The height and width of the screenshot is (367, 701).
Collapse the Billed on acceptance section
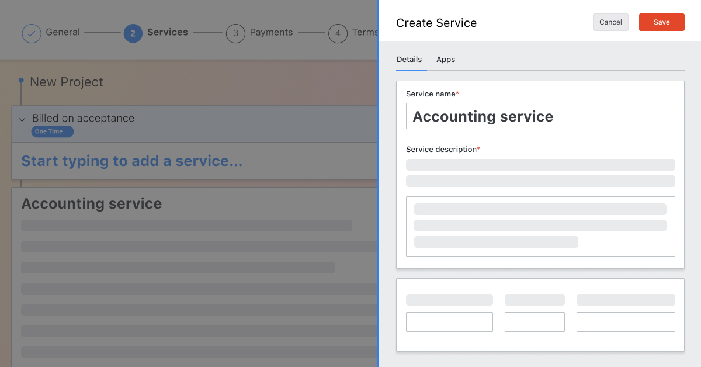[x=22, y=119]
